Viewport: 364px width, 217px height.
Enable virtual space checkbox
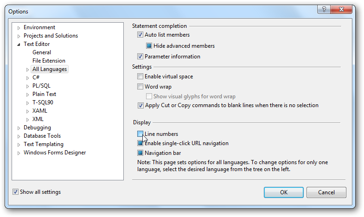coord(140,77)
